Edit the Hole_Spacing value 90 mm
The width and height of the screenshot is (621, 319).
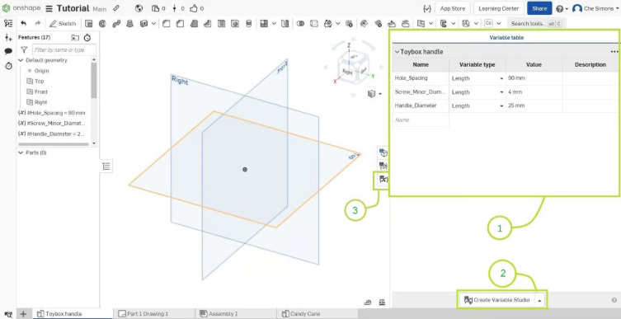click(x=534, y=78)
